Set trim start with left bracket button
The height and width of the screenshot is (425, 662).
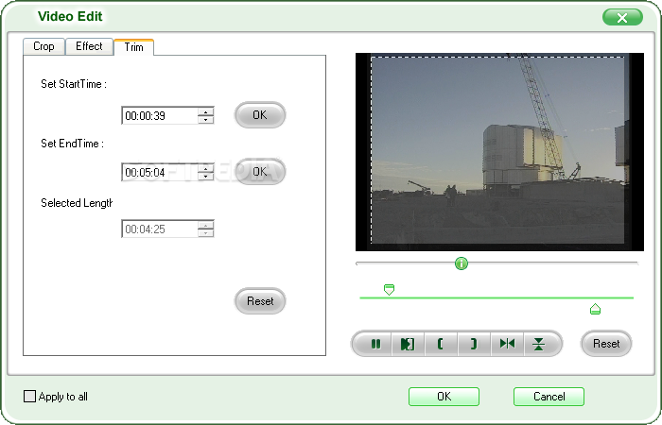coord(441,344)
